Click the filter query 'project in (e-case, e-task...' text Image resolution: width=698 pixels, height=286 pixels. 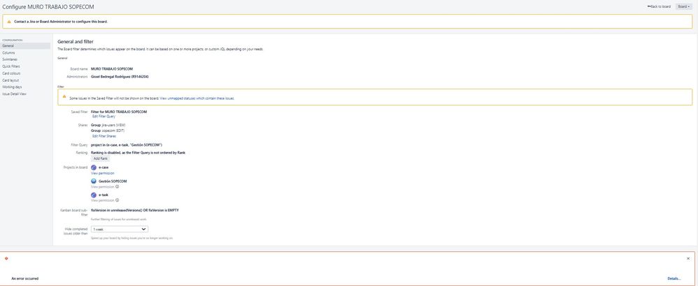(x=127, y=145)
